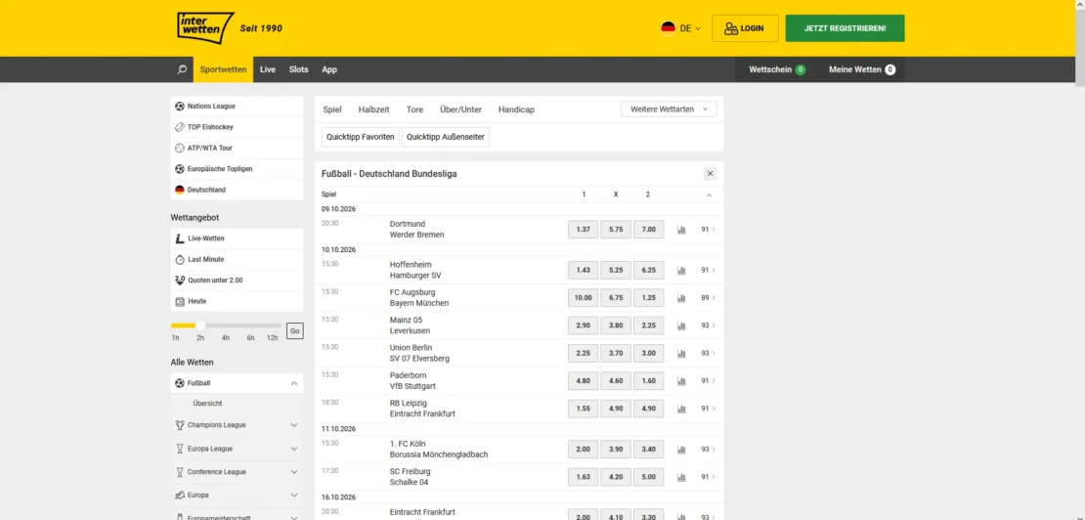Click the Champions League trophy icon

click(180, 425)
